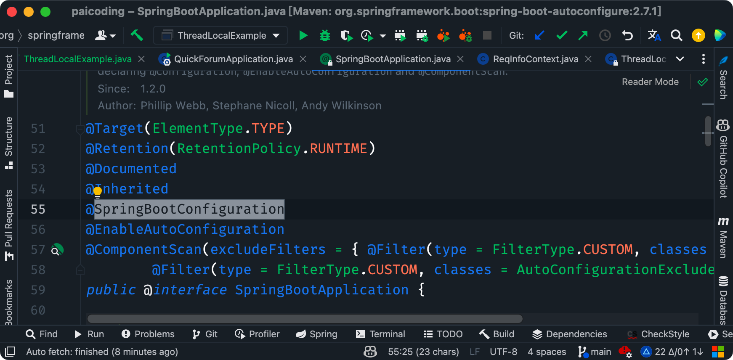Viewport: 733px width, 360px height.
Task: Click the yellow IDE update icon
Action: (698, 35)
